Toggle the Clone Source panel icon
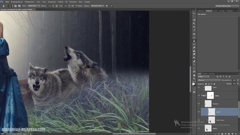 point(19,6)
